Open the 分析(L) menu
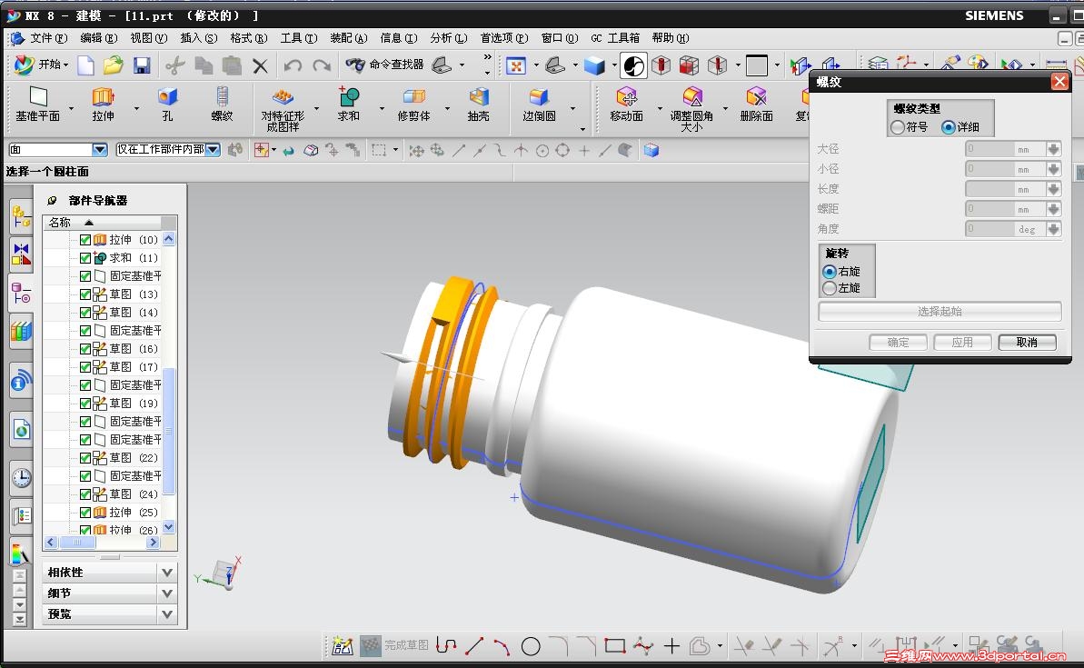 (x=449, y=38)
